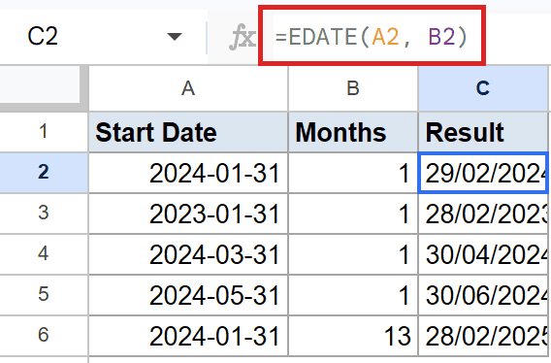Select cell B3 containing 1
Screen dimensions: 551x363
353,214
